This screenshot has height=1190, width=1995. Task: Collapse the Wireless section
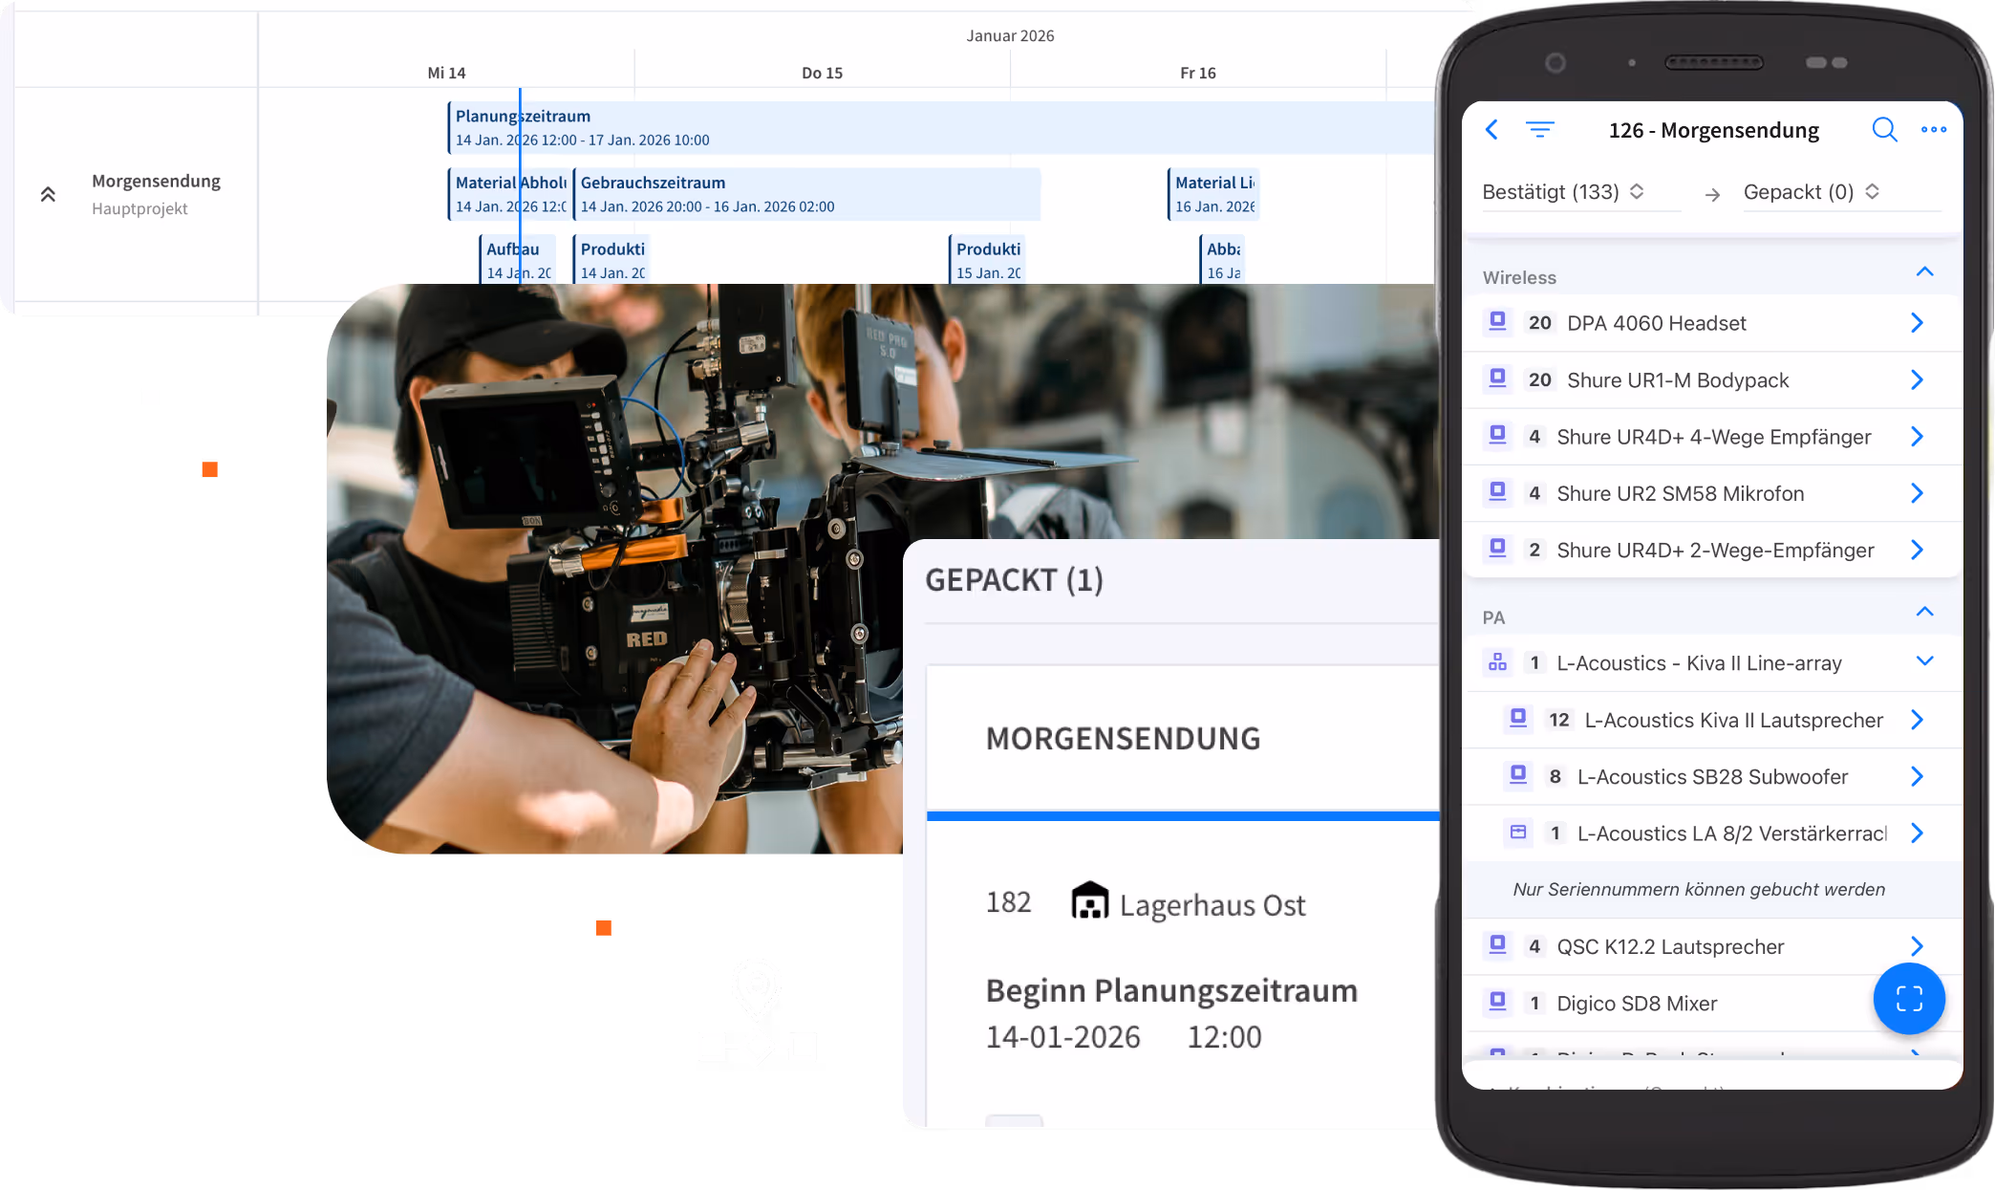coord(1924,272)
